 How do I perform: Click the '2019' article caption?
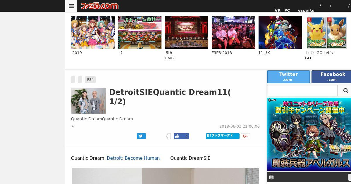coord(77,53)
